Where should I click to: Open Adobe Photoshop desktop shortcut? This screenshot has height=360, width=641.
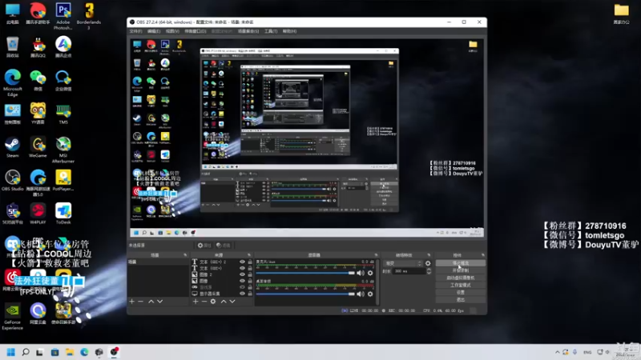click(63, 16)
